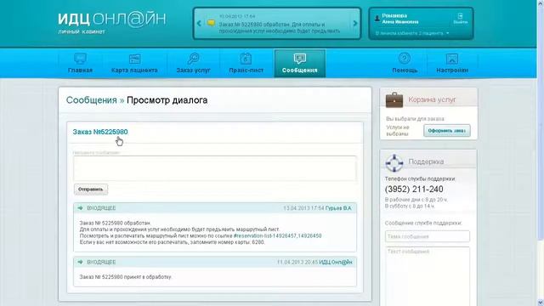This screenshot has width=544, height=306.
Task: Click arrow icon of ИДЦ Онл@йн message
Action: (81, 263)
